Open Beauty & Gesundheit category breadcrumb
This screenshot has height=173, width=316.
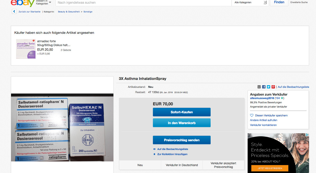click(x=69, y=12)
